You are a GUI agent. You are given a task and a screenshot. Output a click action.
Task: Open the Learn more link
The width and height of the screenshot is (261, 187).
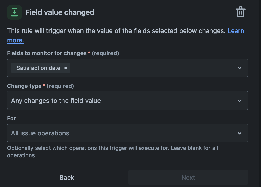click(236, 31)
